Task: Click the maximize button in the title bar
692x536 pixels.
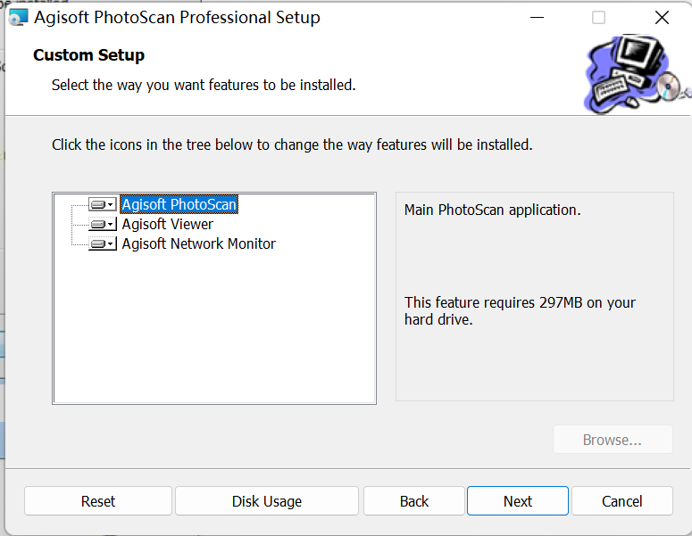Action: point(598,18)
